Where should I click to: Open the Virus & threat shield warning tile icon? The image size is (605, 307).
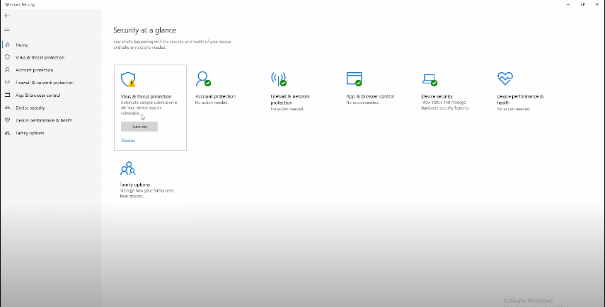pos(128,79)
